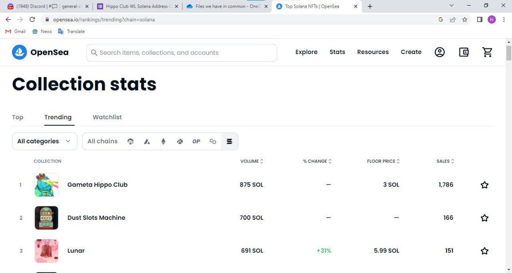Focus the OpenSea search field
512x273 pixels.
pyautogui.click(x=182, y=53)
